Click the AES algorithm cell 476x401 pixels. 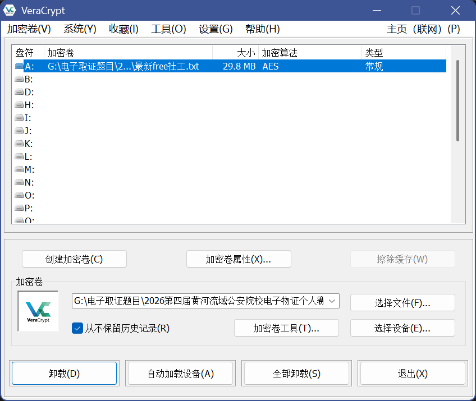point(271,66)
